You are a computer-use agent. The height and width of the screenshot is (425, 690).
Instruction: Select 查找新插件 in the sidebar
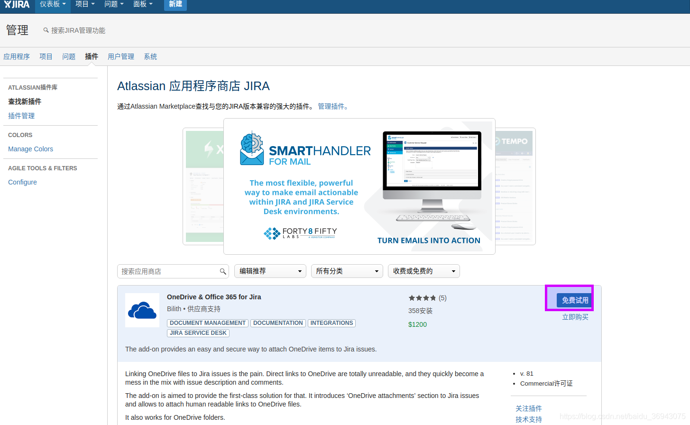(x=25, y=102)
